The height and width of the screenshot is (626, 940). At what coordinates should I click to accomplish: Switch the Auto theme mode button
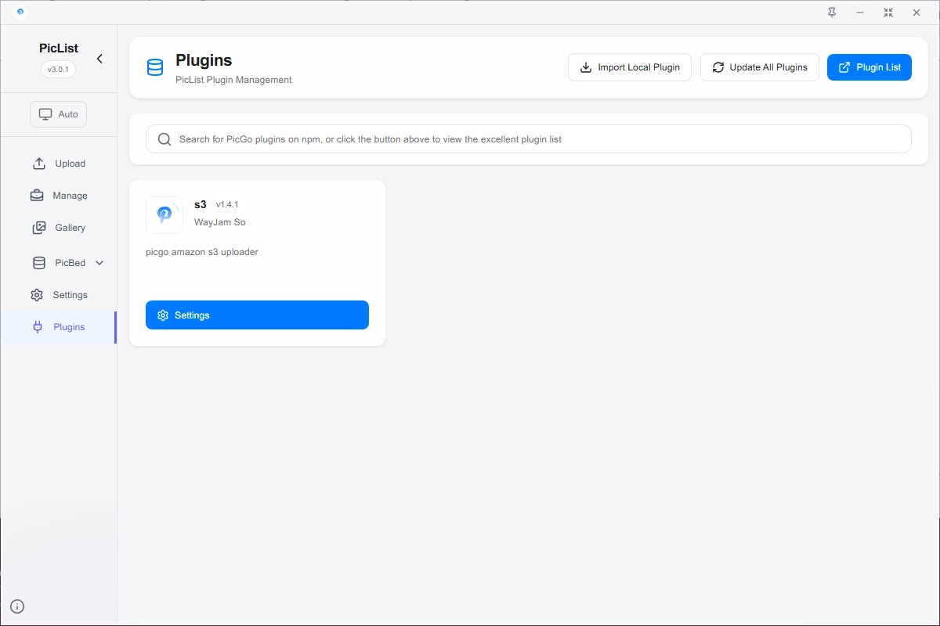pyautogui.click(x=59, y=114)
